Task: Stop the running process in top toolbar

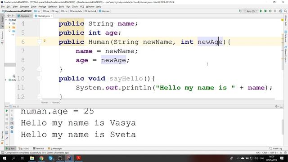Action: tap(275, 11)
